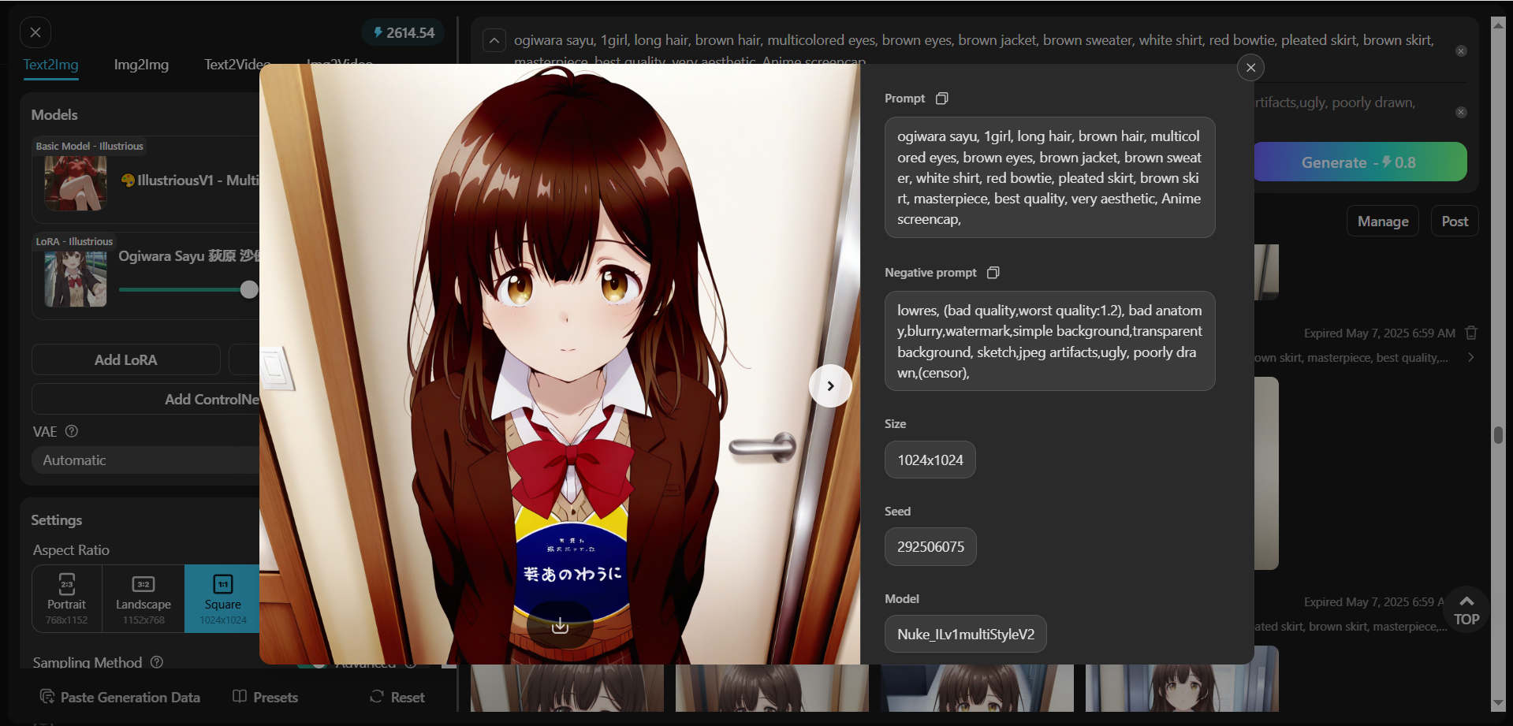Click Add LoRA button

tap(126, 359)
